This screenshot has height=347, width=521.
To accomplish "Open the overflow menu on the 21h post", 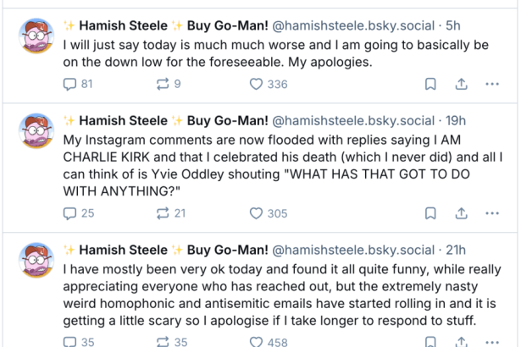I will pos(492,341).
